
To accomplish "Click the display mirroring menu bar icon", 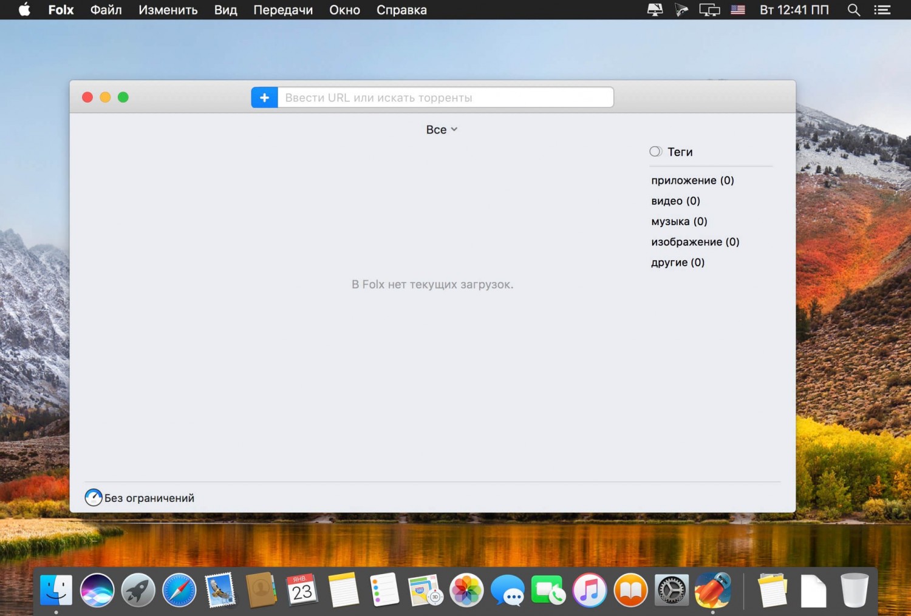I will coord(709,10).
